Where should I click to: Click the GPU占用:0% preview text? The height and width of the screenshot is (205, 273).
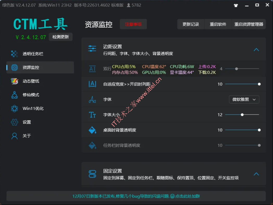(x=154, y=72)
